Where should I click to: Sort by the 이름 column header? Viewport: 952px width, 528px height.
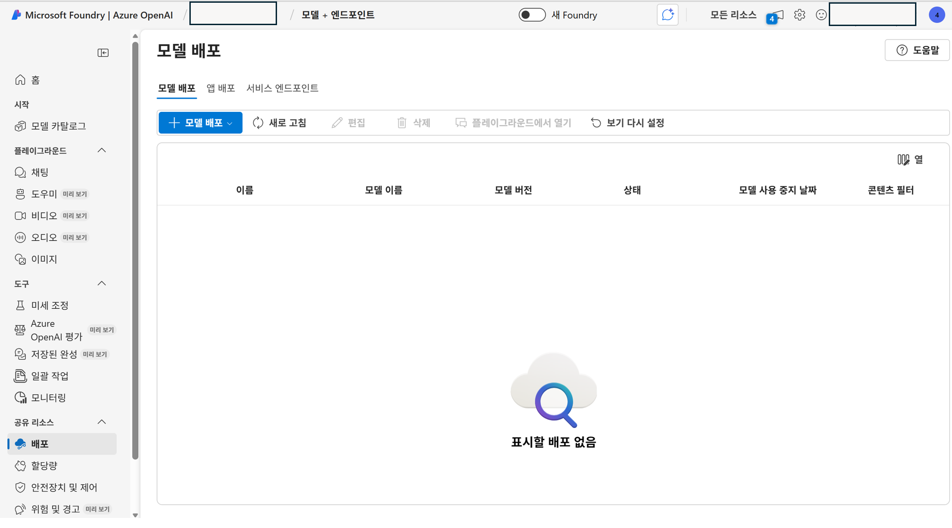click(x=245, y=190)
